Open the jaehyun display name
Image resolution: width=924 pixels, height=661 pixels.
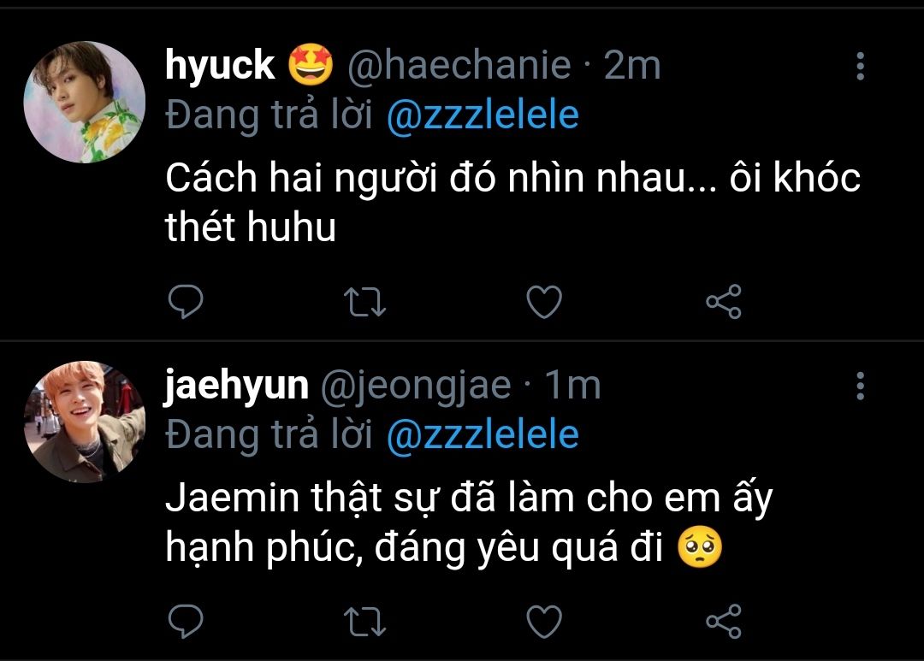coord(236,386)
